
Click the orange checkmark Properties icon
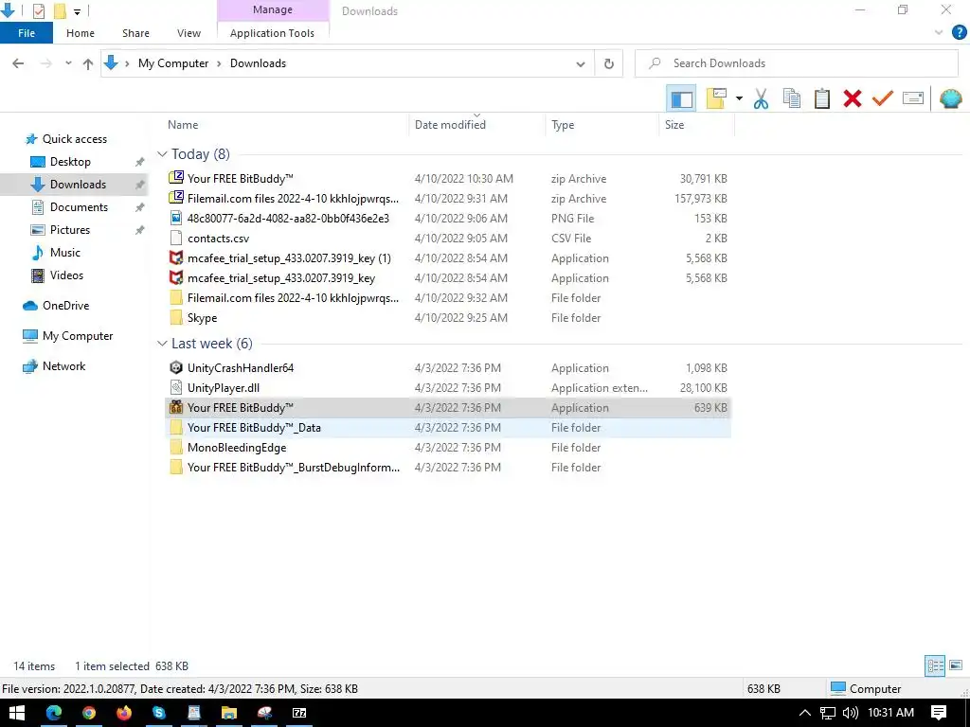point(883,98)
